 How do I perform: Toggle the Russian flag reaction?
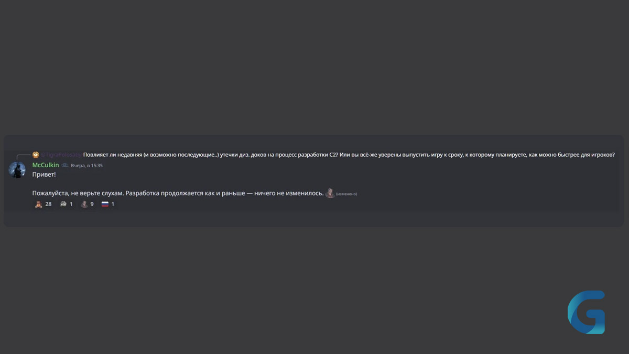(x=108, y=204)
